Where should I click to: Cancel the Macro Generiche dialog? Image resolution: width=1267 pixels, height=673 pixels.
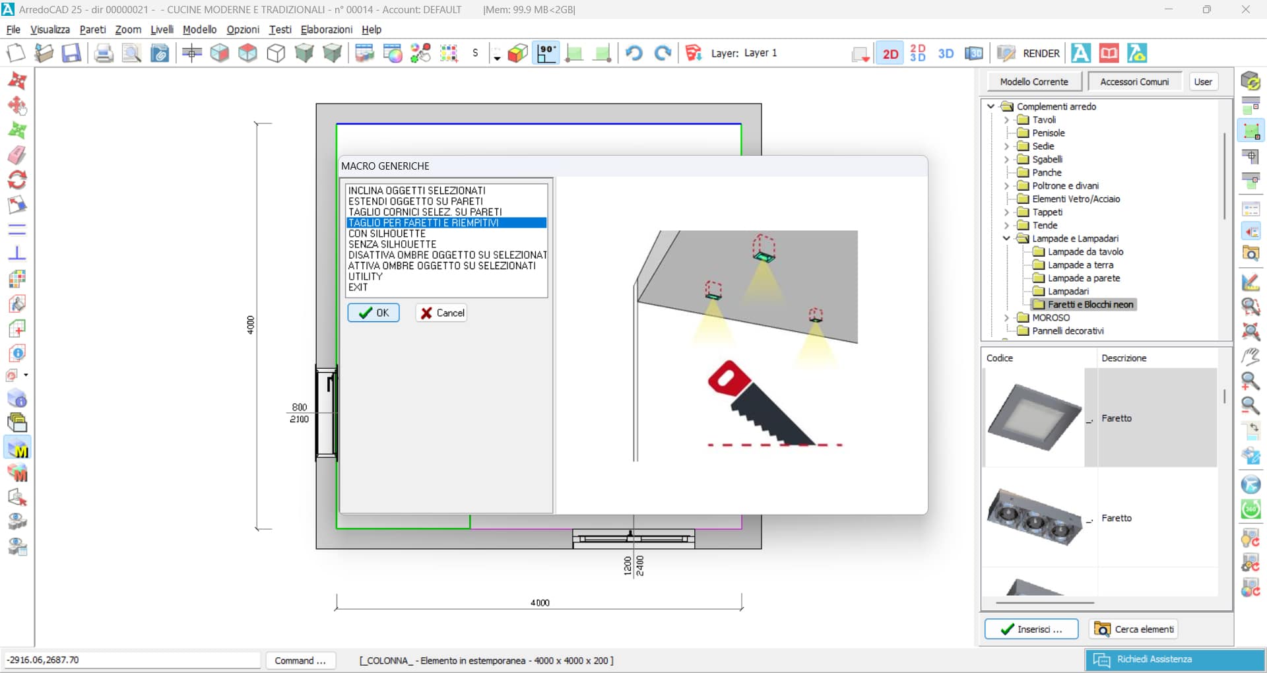(441, 313)
